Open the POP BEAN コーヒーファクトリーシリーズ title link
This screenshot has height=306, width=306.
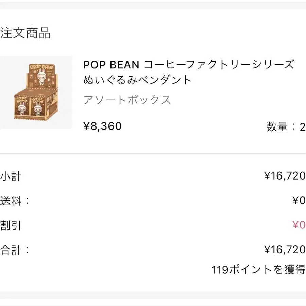[x=189, y=64]
